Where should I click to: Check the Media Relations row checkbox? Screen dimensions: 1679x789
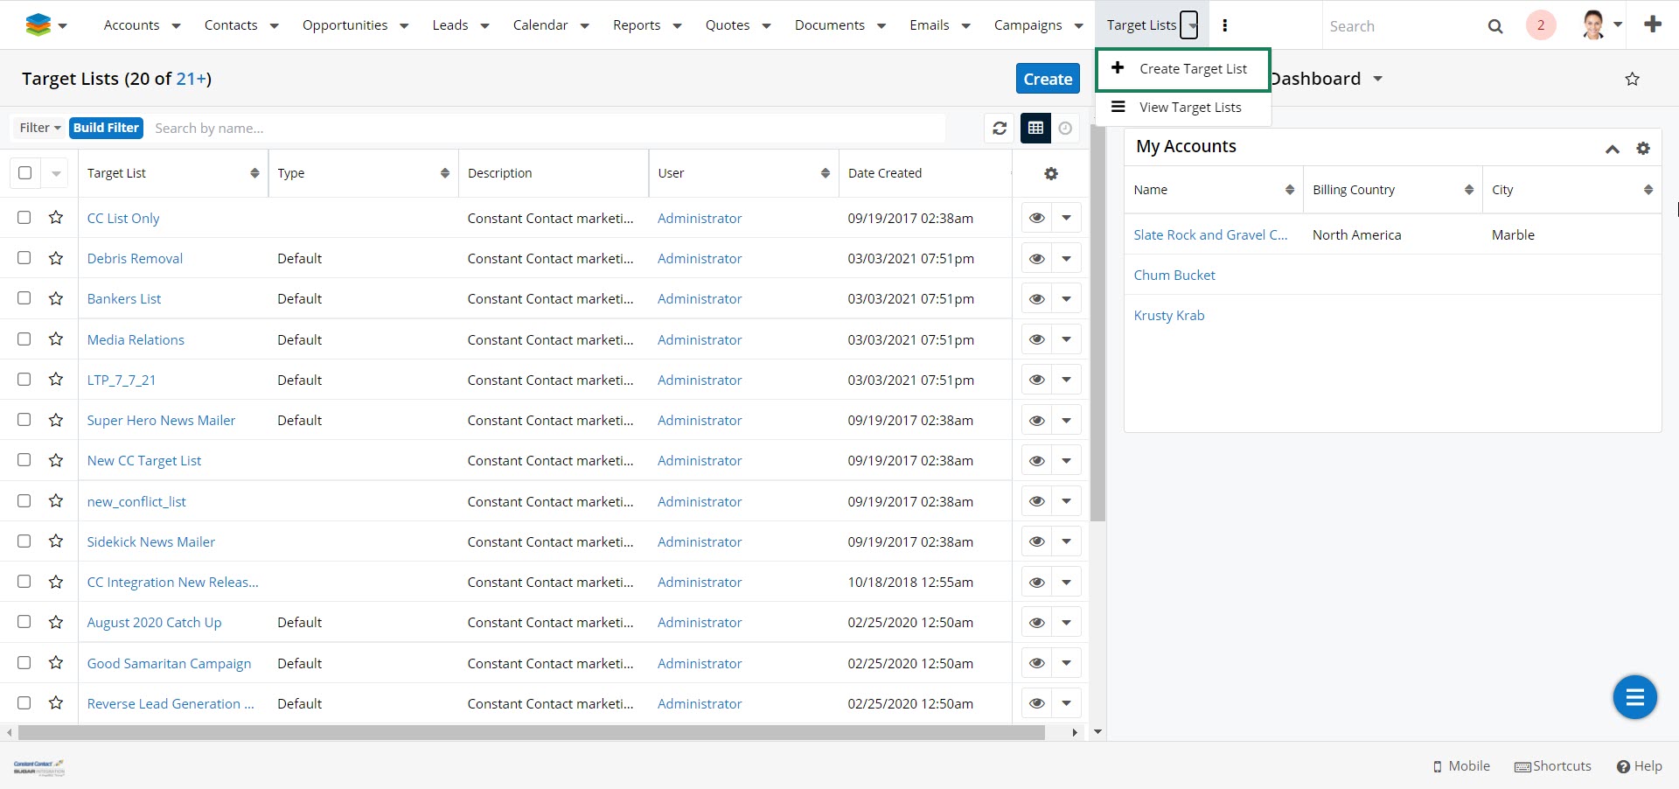tap(24, 339)
